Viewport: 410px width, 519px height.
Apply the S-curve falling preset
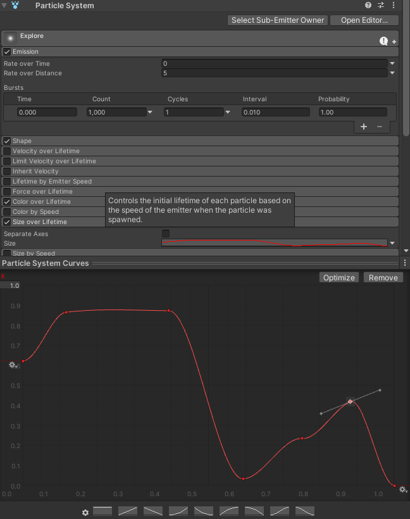tap(305, 511)
